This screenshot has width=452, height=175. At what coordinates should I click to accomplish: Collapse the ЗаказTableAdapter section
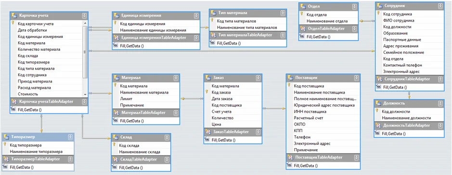pyautogui.click(x=258, y=132)
